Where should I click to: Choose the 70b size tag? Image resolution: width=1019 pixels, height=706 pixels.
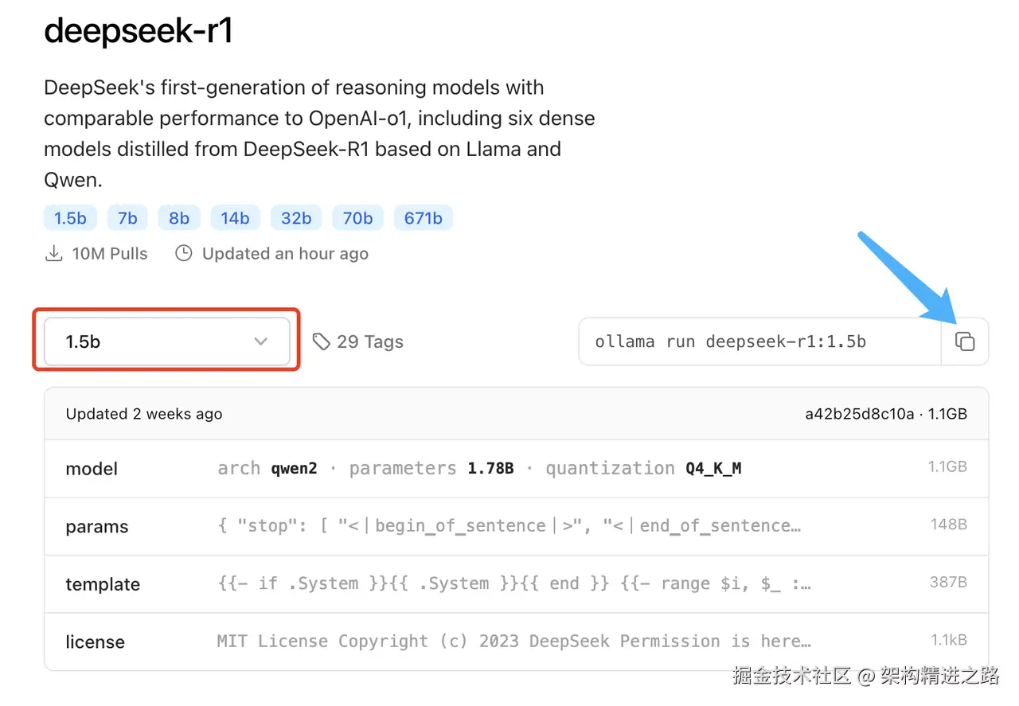click(x=357, y=218)
